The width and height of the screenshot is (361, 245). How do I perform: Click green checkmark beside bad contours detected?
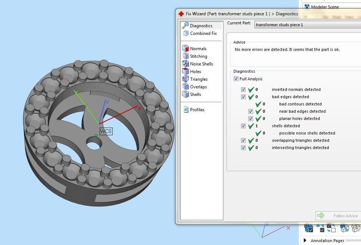(x=258, y=104)
